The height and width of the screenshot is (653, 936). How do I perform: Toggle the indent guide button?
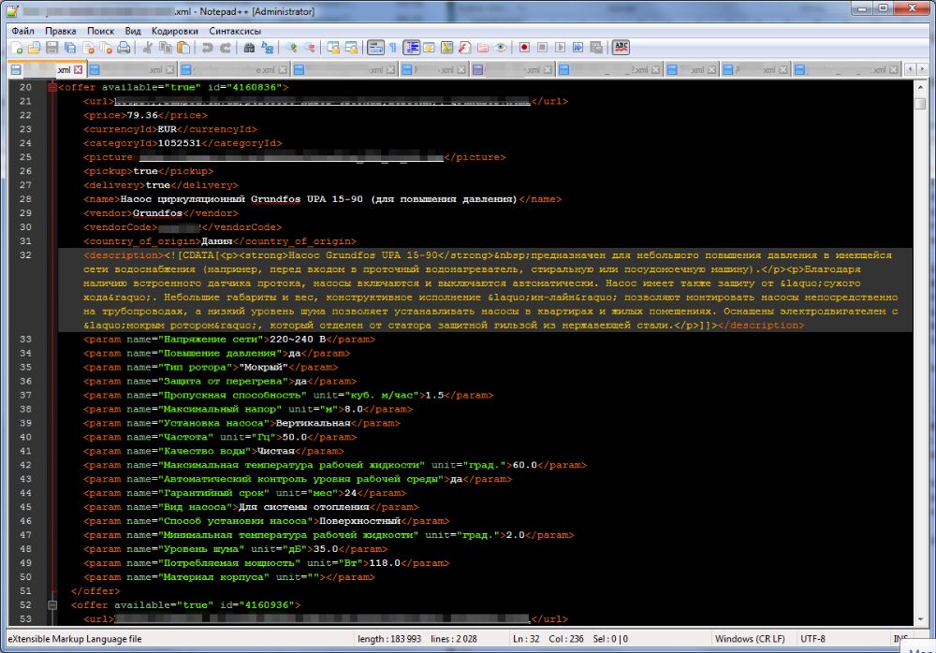point(412,47)
